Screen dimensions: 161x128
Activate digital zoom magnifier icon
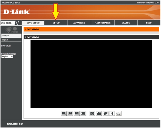click(118, 113)
